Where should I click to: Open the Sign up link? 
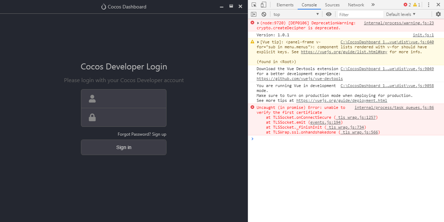click(159, 134)
